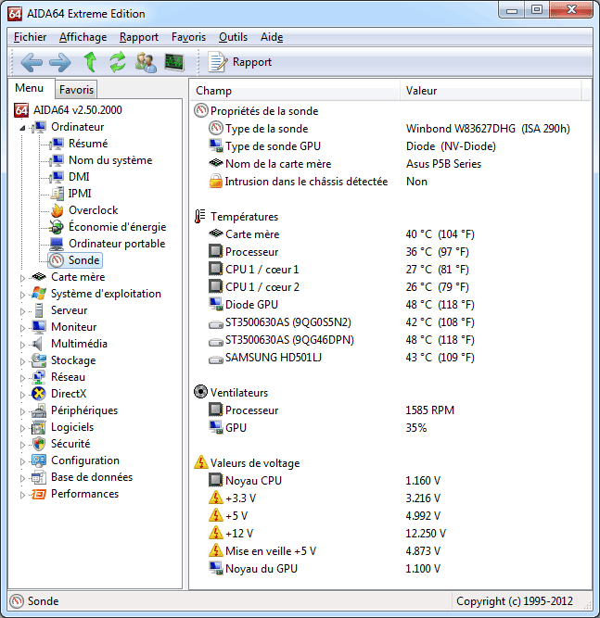The width and height of the screenshot is (600, 618).
Task: Select the Type de la sonde row
Action: point(389,129)
